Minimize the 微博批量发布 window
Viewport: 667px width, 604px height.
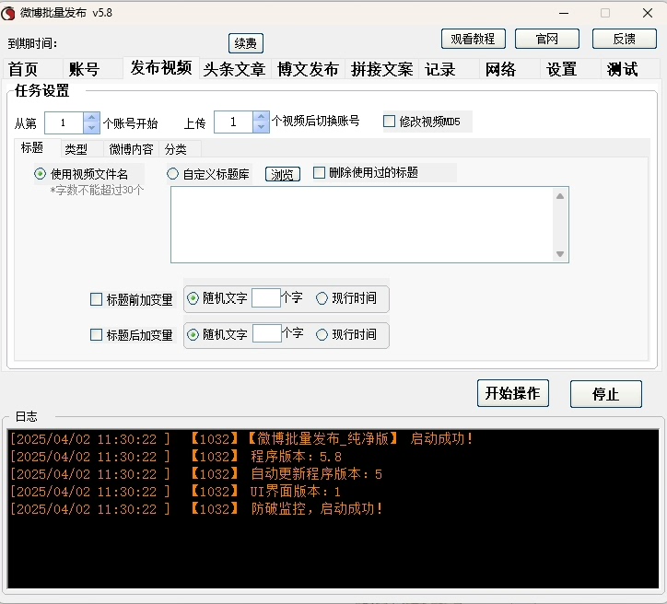[x=564, y=13]
